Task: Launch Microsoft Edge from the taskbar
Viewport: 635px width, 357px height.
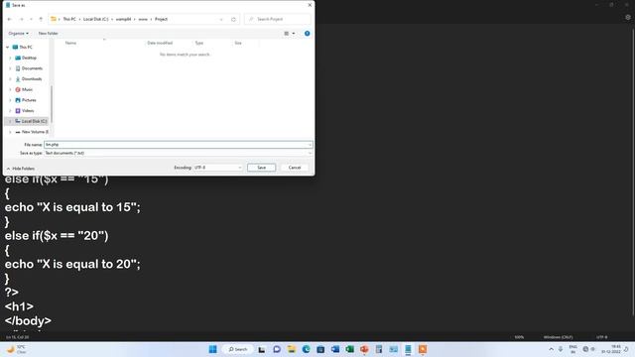Action: point(306,349)
